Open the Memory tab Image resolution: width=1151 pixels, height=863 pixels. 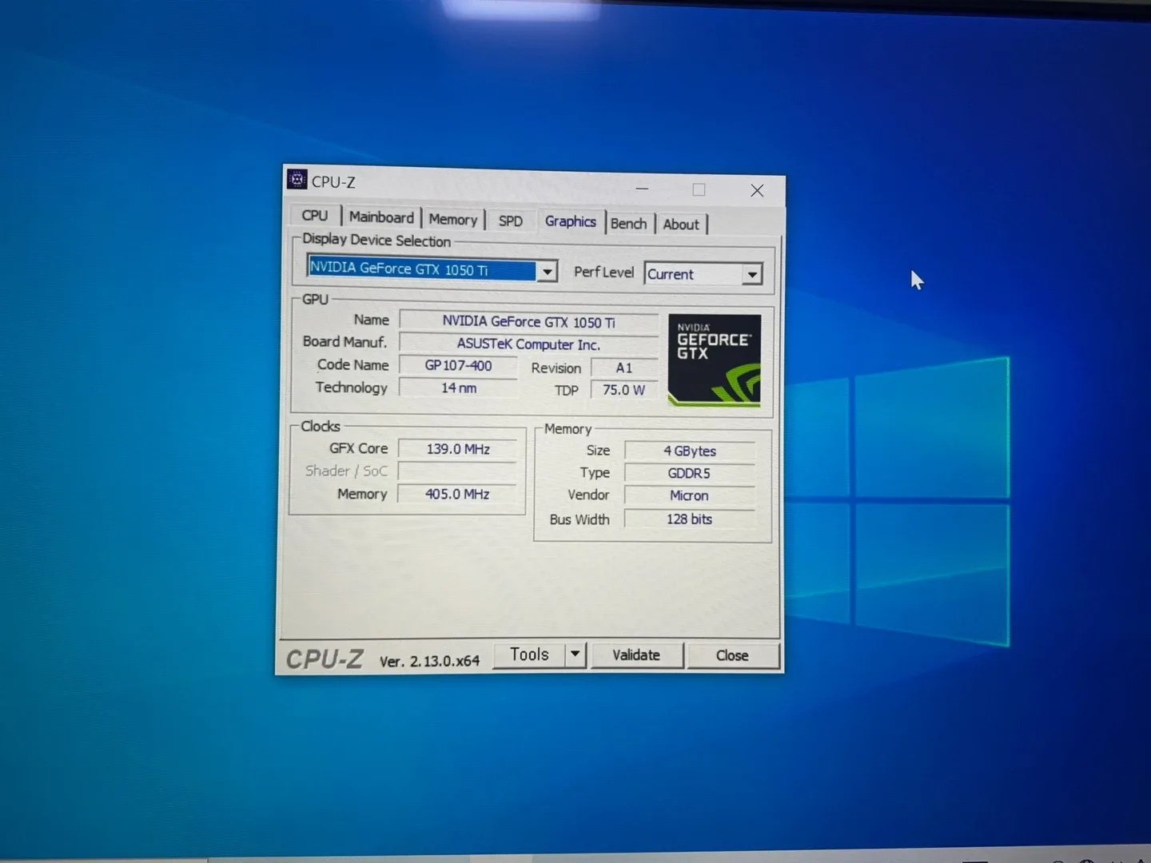tap(452, 219)
